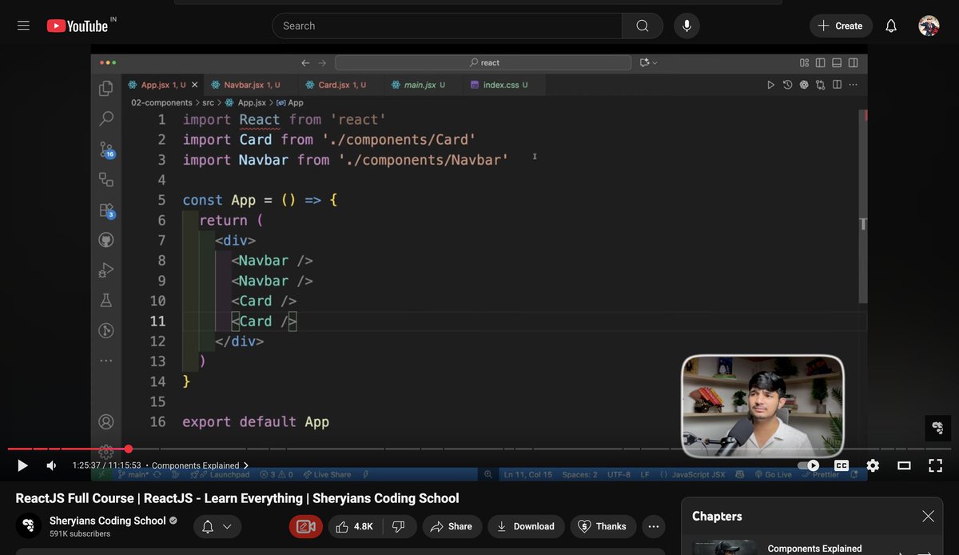Screen dimensions: 959x555
Task: Click the video progress bar scrubber
Action: [x=128, y=449]
